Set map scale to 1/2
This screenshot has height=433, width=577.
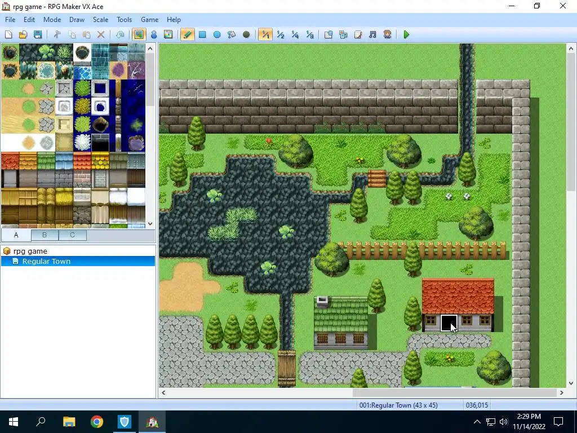tap(281, 34)
